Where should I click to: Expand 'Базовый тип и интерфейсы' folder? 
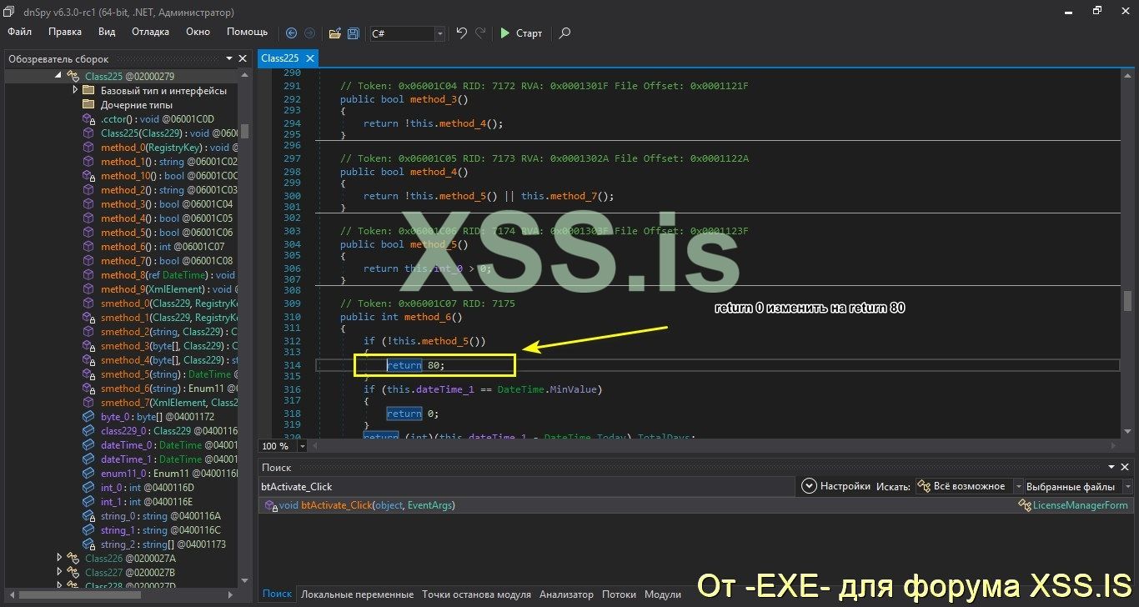tap(75, 90)
